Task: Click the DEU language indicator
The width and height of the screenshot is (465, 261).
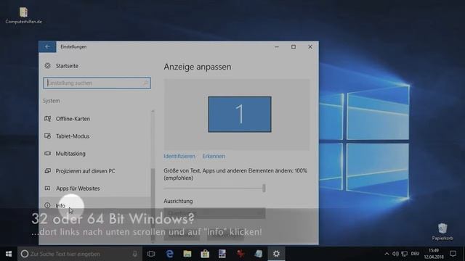Action: click(x=415, y=254)
